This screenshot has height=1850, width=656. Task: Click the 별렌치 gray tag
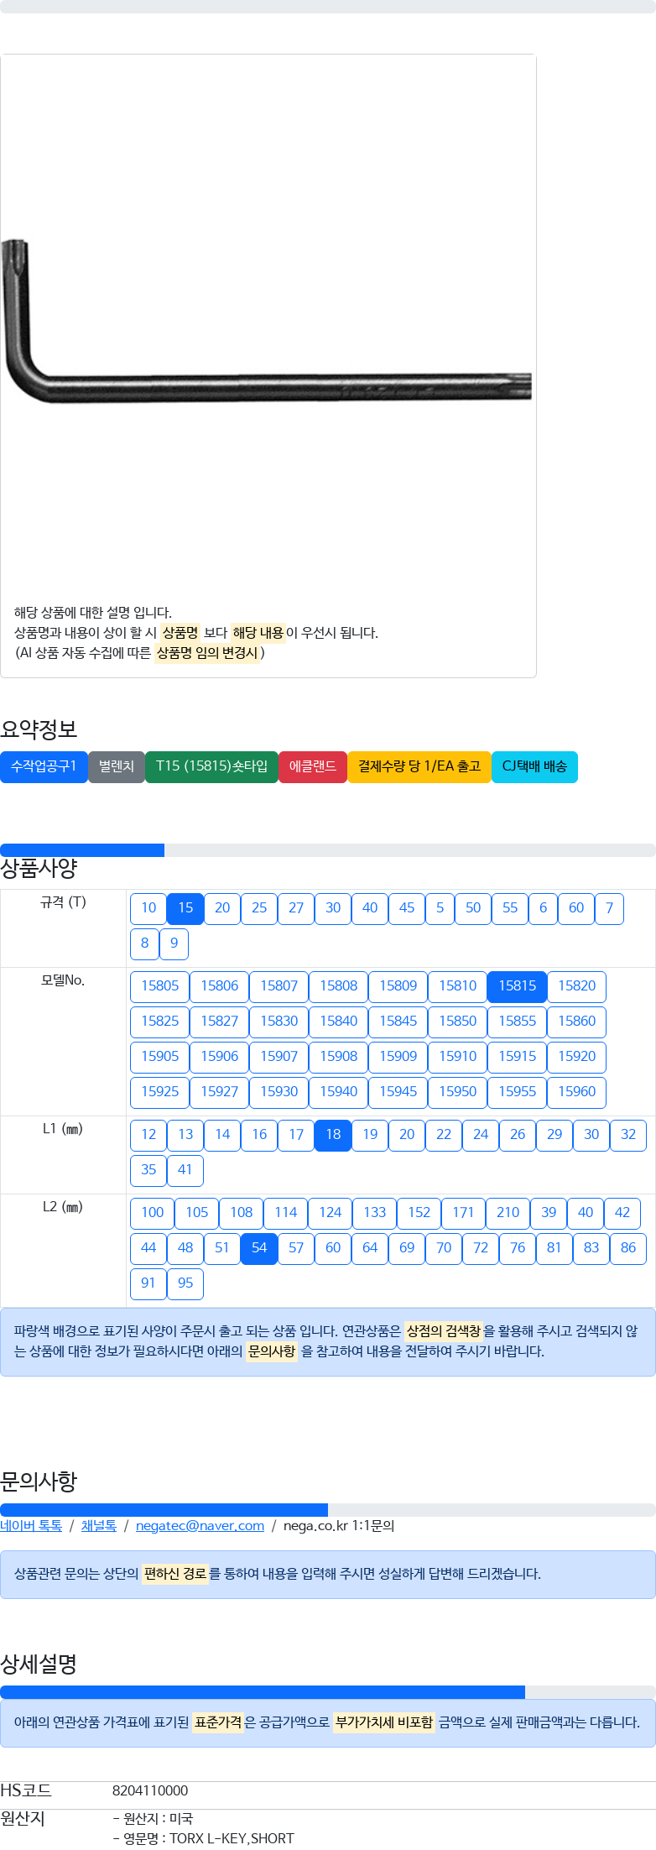pos(117,766)
